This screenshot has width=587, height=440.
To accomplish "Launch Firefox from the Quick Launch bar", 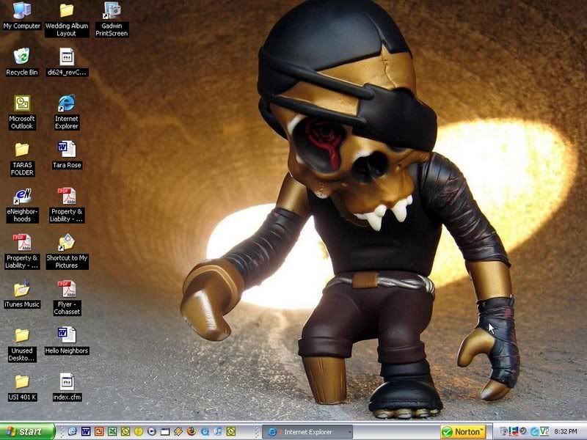I will [x=191, y=431].
